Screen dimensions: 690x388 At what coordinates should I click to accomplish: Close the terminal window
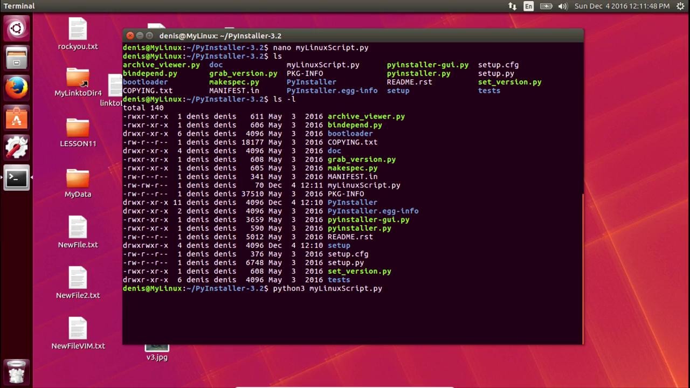click(x=130, y=36)
